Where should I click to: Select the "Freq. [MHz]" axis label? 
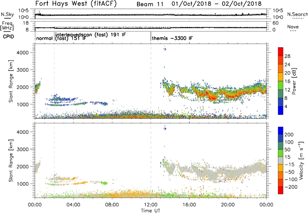pyautogui.click(x=7, y=26)
